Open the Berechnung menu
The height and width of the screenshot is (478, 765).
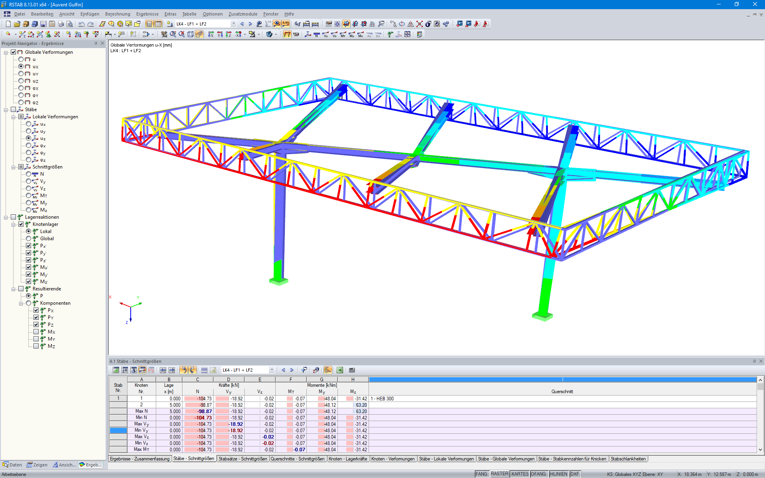(118, 14)
